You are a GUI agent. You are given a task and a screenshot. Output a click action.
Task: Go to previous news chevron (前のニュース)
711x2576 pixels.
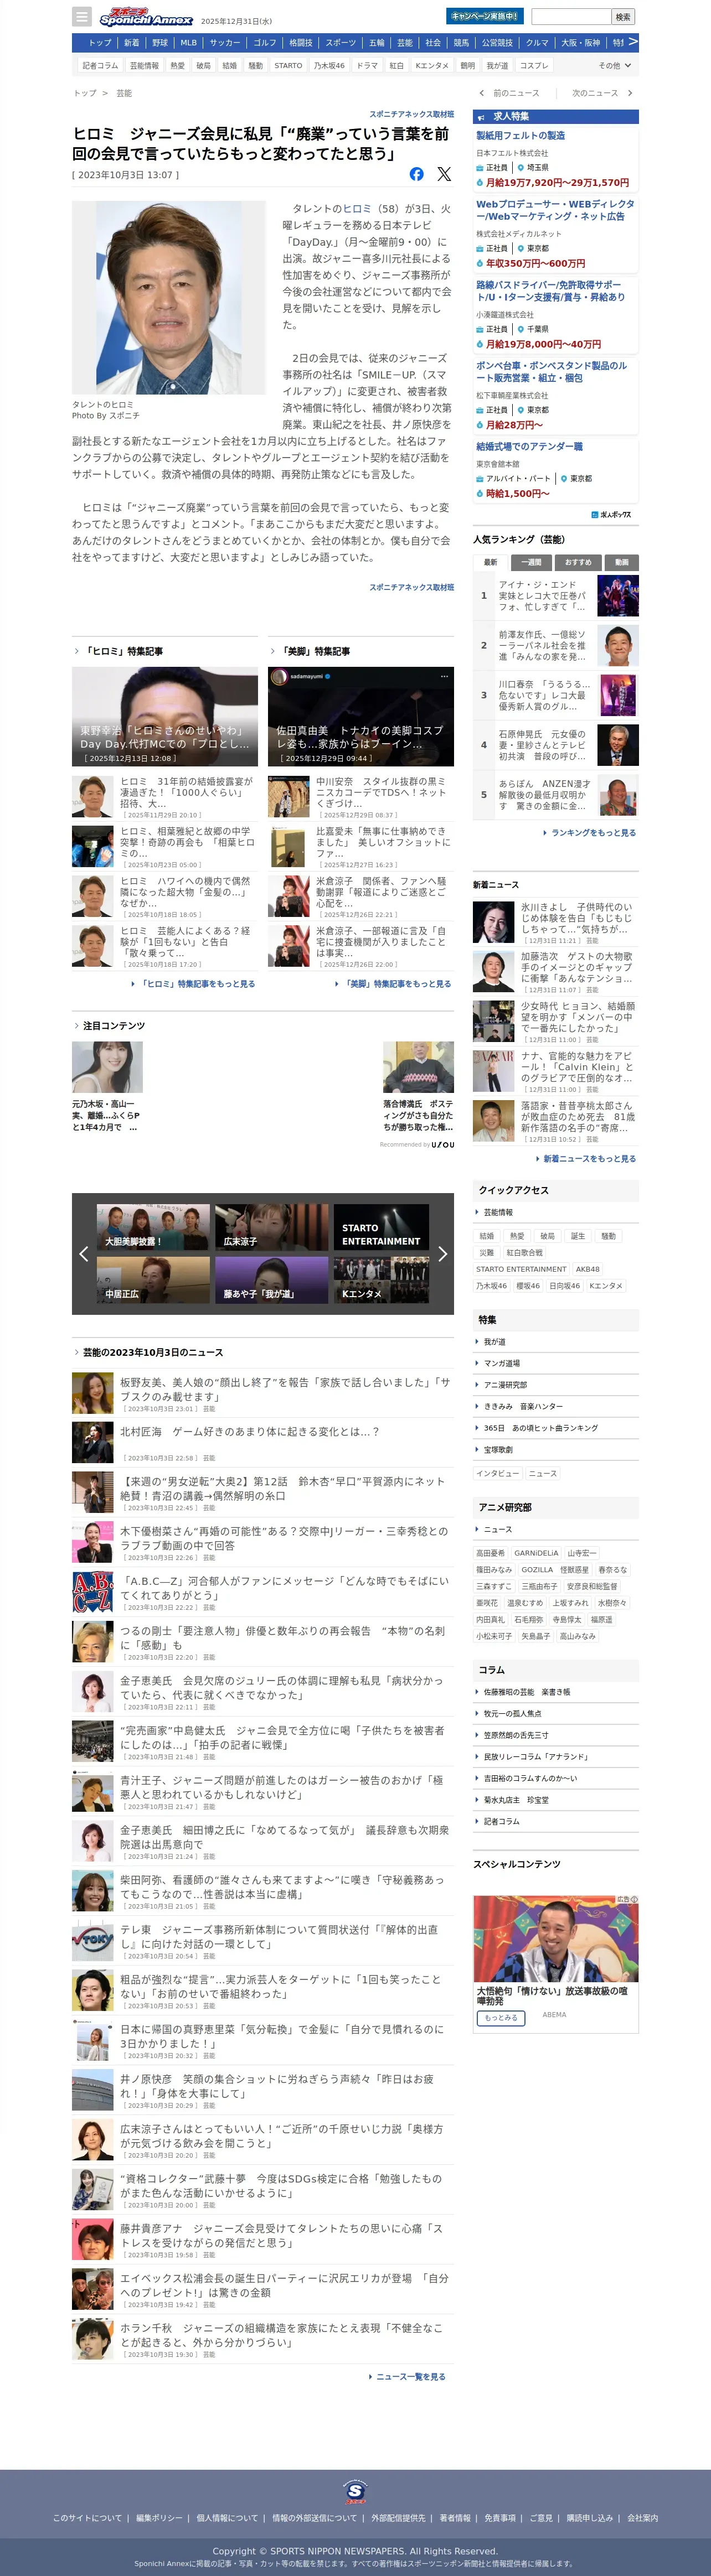(481, 93)
